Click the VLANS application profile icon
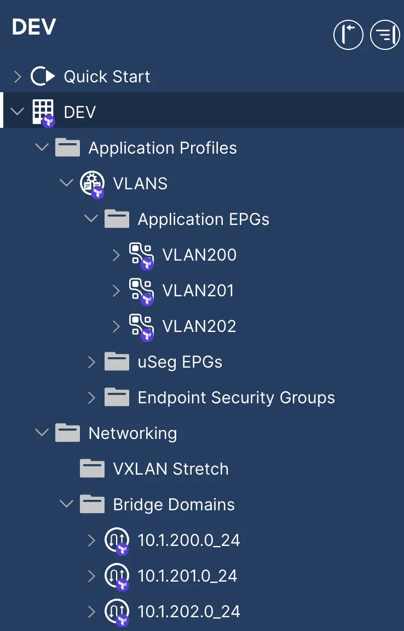This screenshot has height=631, width=404. coord(91,183)
